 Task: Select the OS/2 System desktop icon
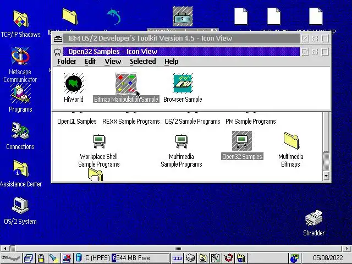(x=20, y=205)
